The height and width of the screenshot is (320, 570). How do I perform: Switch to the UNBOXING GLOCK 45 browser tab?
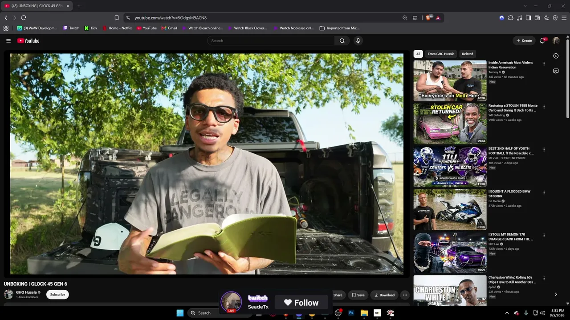tap(37, 6)
